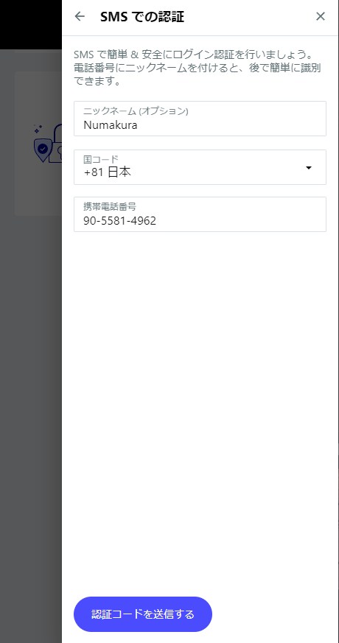Click the SMS での認証 heading
339x643 pixels.
(142, 17)
